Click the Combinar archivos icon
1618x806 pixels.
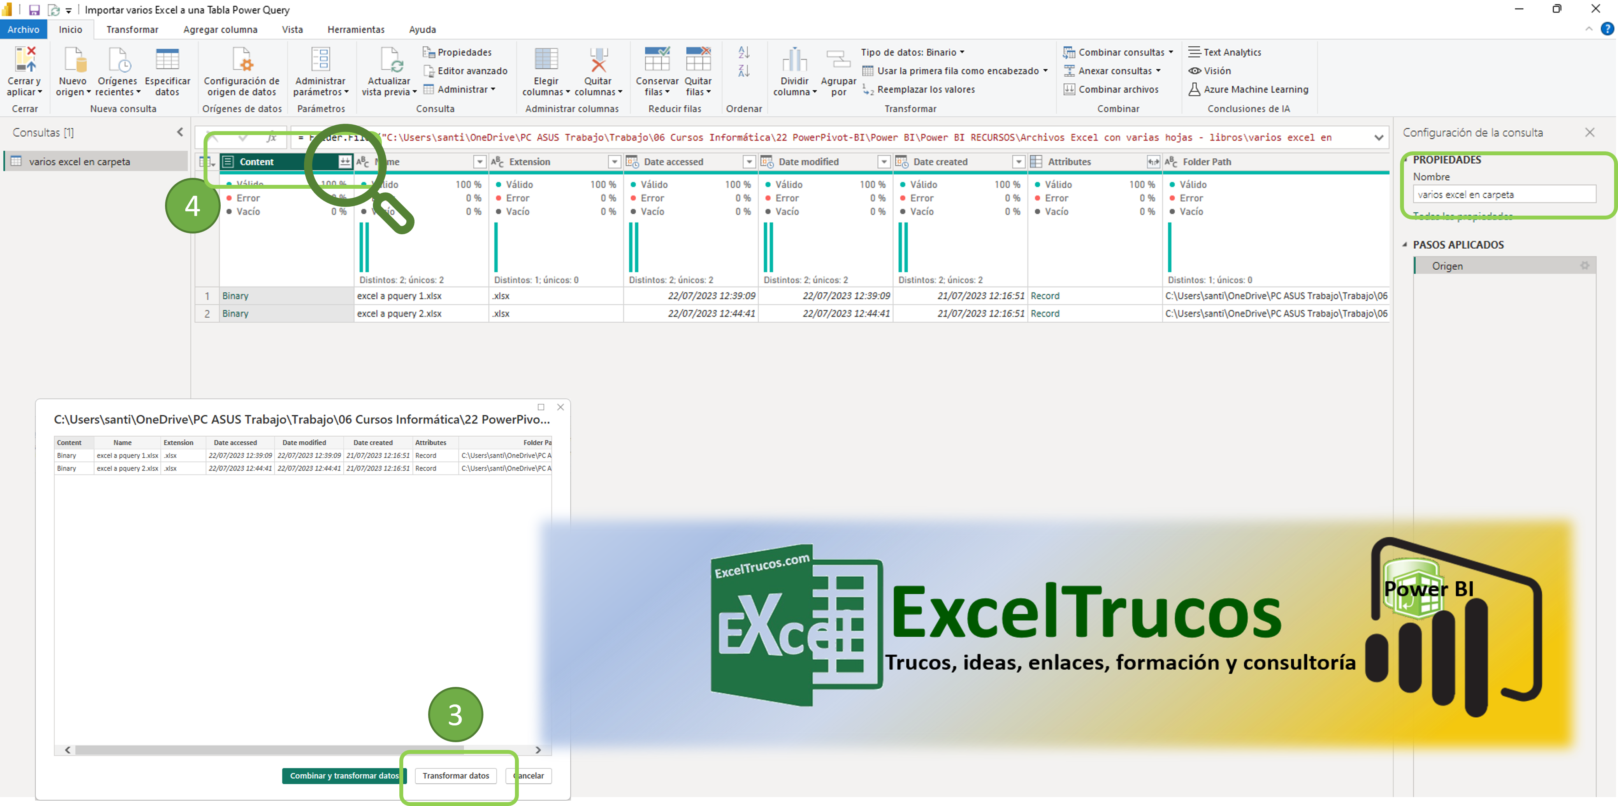click(x=1069, y=89)
